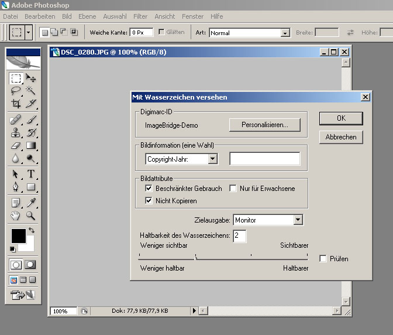Open the Filter menu

140,16
